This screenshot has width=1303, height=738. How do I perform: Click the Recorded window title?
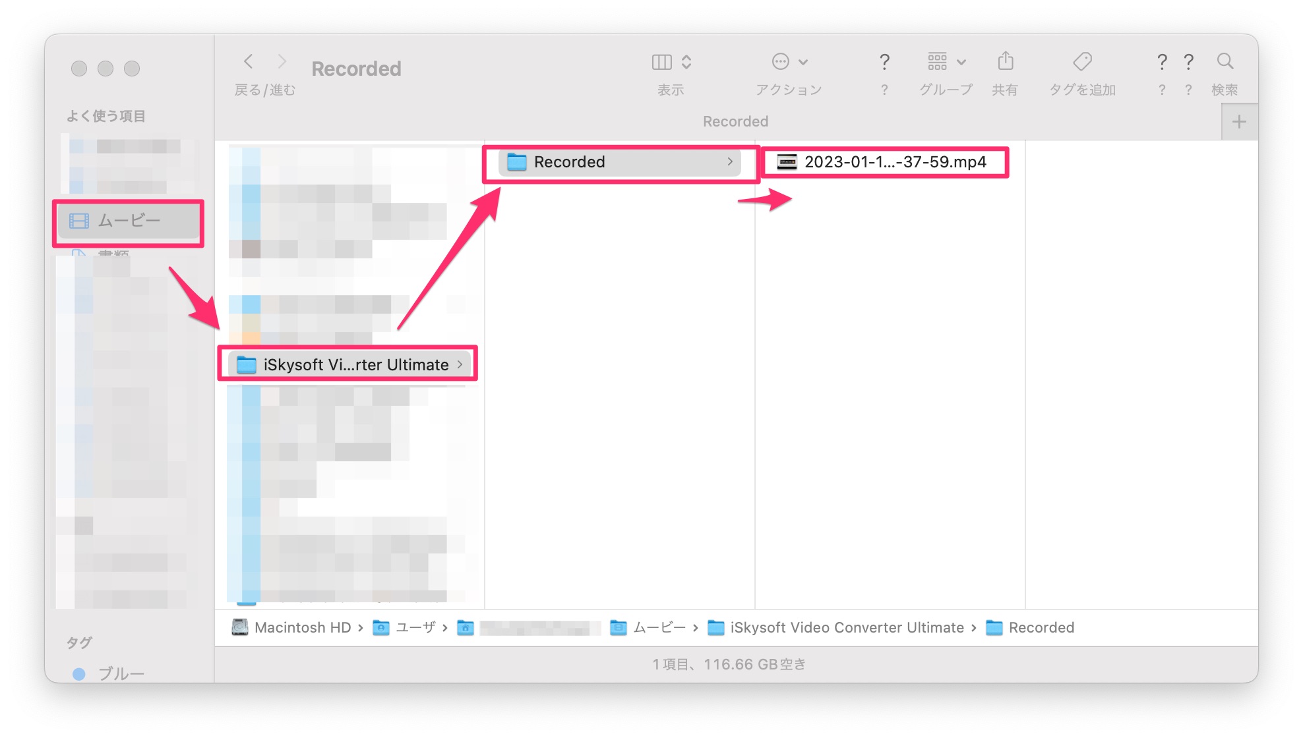[356, 69]
